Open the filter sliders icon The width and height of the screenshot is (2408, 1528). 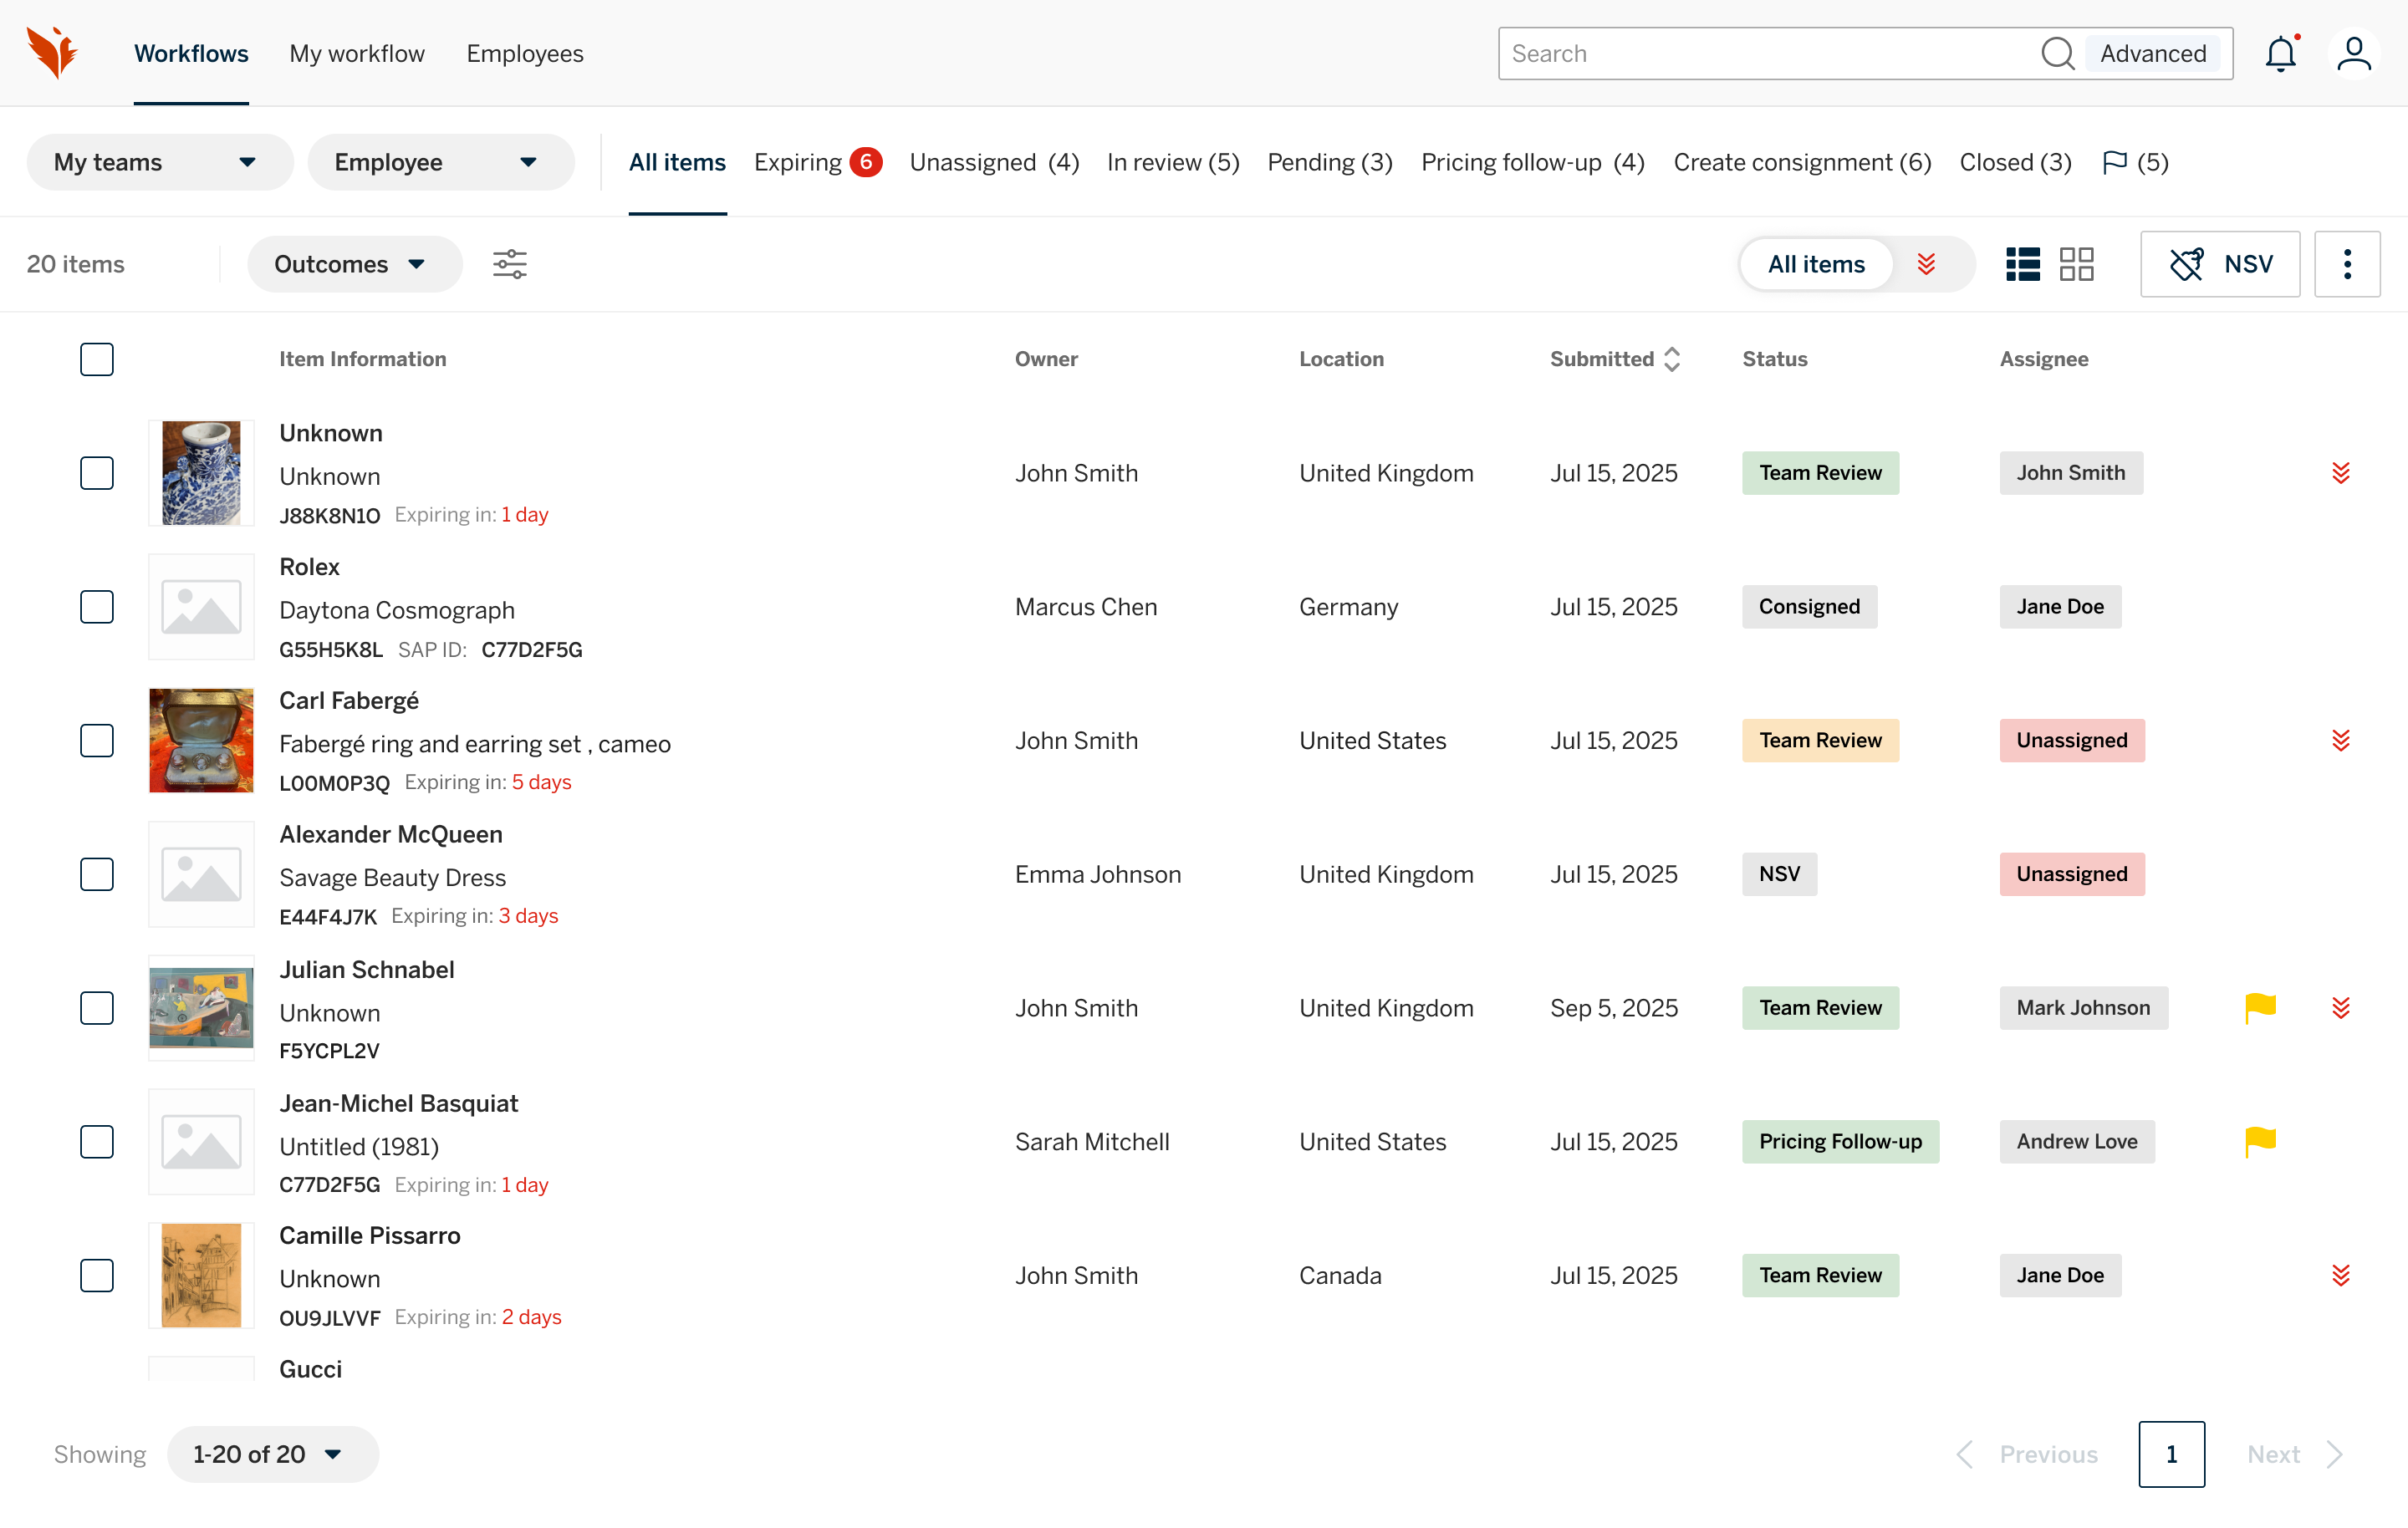[510, 264]
